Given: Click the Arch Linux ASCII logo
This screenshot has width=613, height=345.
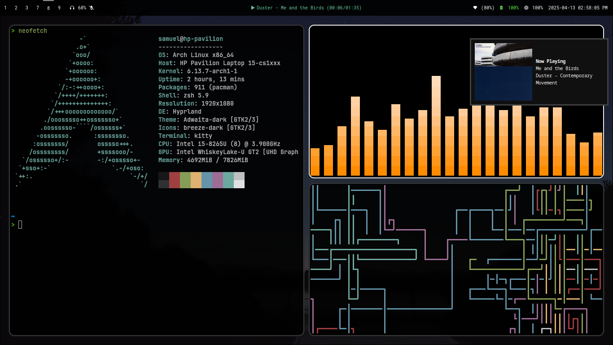Looking at the screenshot, I should pyautogui.click(x=81, y=111).
